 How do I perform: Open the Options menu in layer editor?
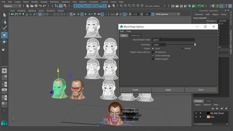[207, 105]
